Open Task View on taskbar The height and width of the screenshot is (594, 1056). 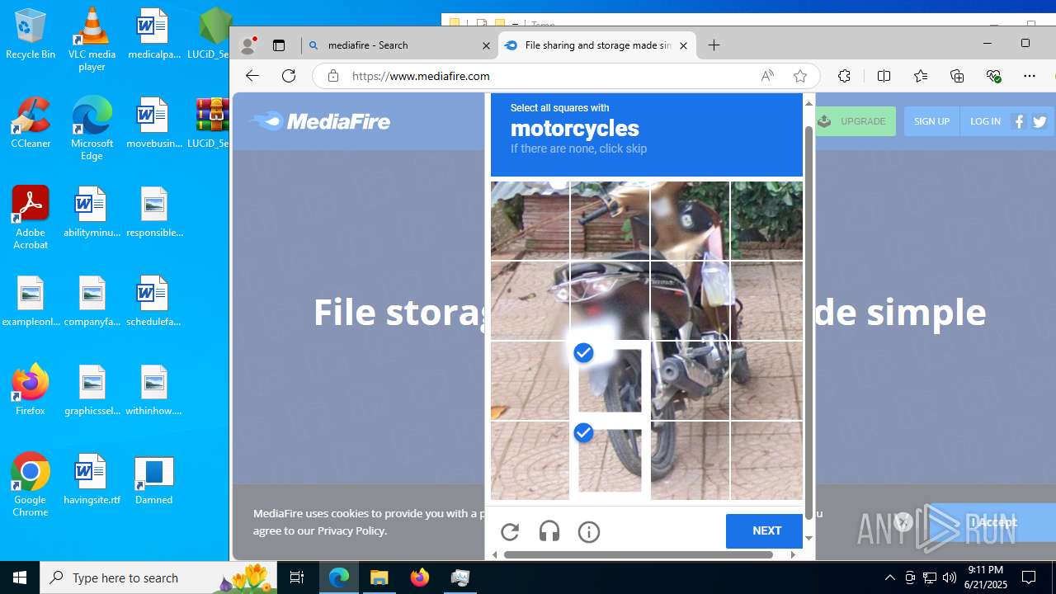click(x=297, y=577)
